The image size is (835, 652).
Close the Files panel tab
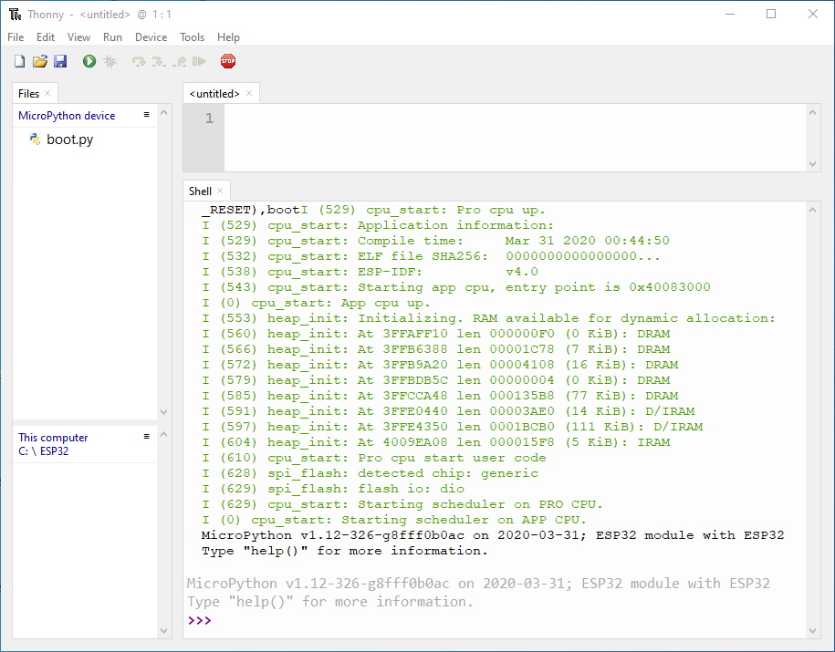click(47, 93)
